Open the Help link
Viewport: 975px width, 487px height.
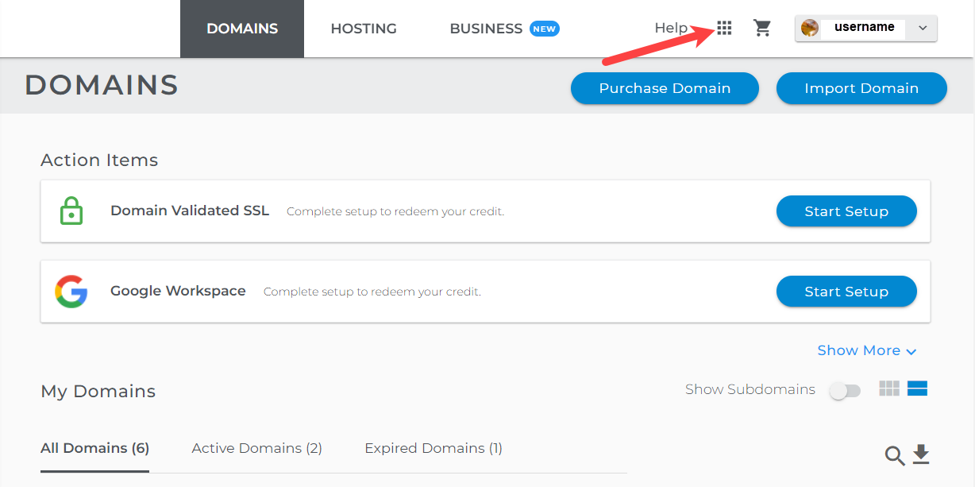(x=671, y=28)
